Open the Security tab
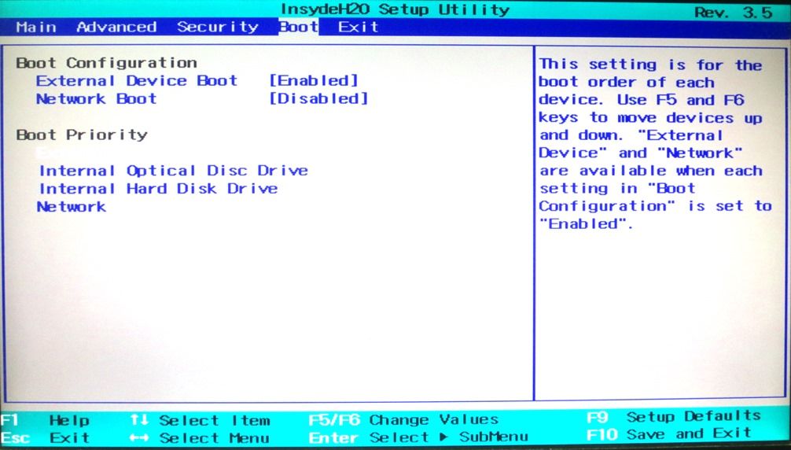 tap(218, 27)
